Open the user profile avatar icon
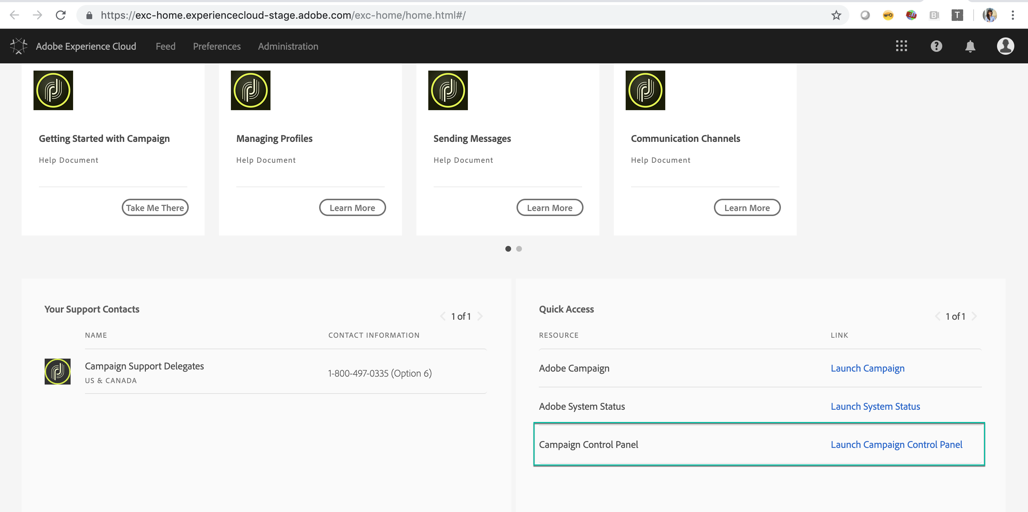 pos(1005,46)
